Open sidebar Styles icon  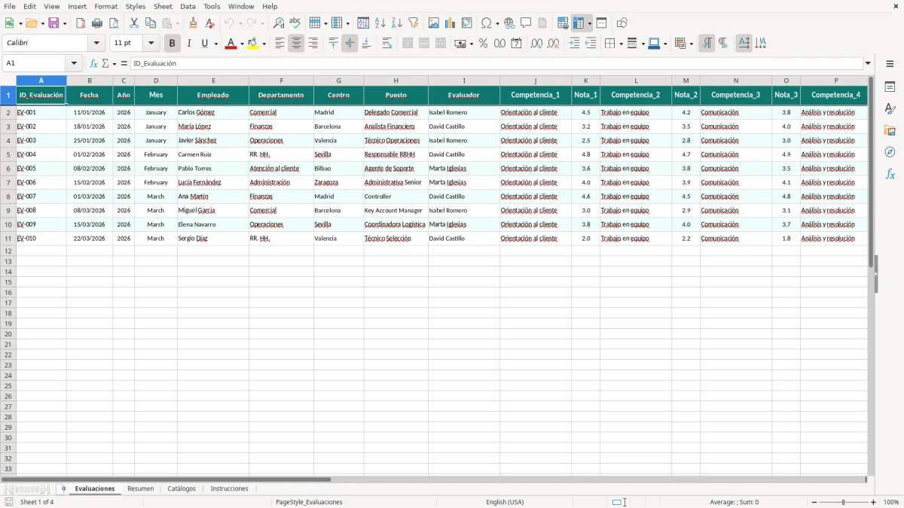pos(890,109)
